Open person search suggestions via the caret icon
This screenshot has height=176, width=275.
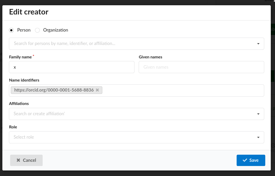point(258,43)
